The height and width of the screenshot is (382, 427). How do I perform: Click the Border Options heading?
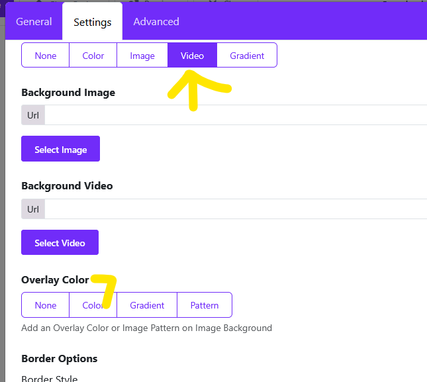(x=60, y=359)
